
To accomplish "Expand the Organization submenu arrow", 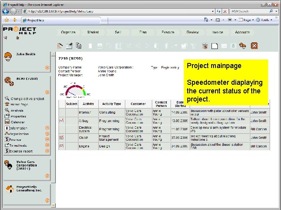I will click(x=47, y=134).
